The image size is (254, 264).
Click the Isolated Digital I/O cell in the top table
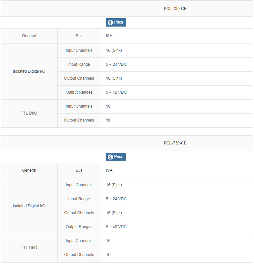point(29,71)
